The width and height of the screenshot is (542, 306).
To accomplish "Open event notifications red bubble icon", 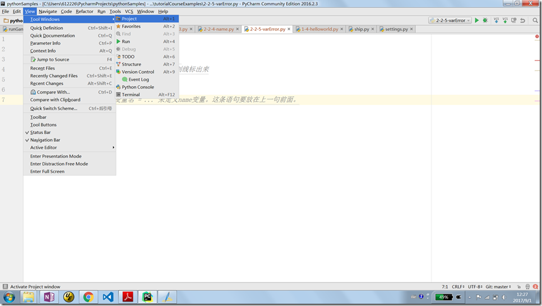I will pyautogui.click(x=535, y=286).
